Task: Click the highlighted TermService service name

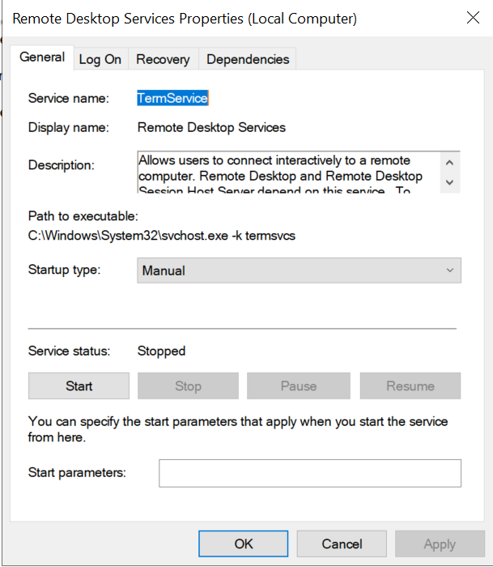Action: pos(172,98)
